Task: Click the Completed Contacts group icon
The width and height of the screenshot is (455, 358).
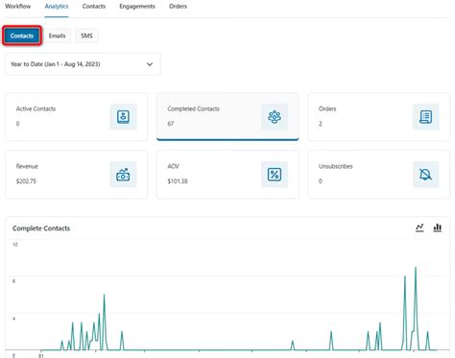Action: pos(275,117)
